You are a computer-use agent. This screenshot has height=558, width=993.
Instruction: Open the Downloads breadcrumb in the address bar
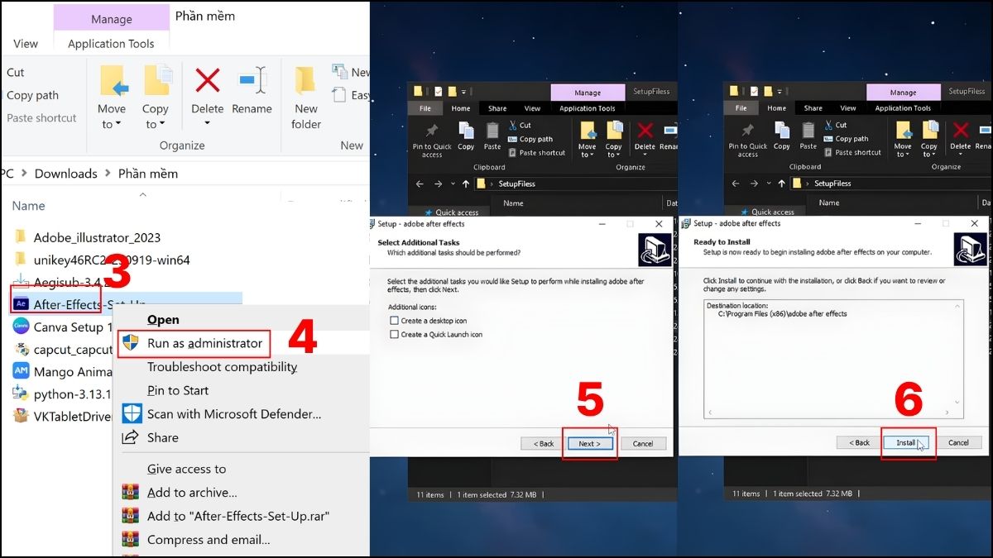[65, 173]
